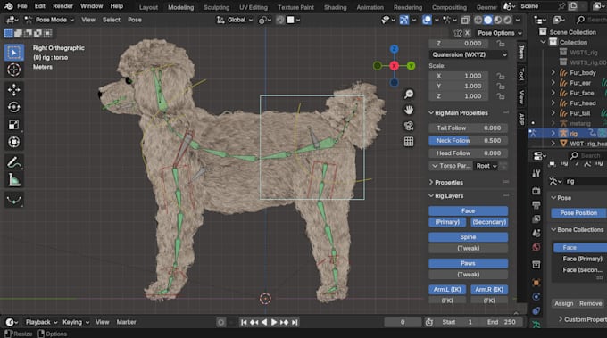Open the Blender logo menu
Viewport: 607px width, 338px height.
pos(8,6)
